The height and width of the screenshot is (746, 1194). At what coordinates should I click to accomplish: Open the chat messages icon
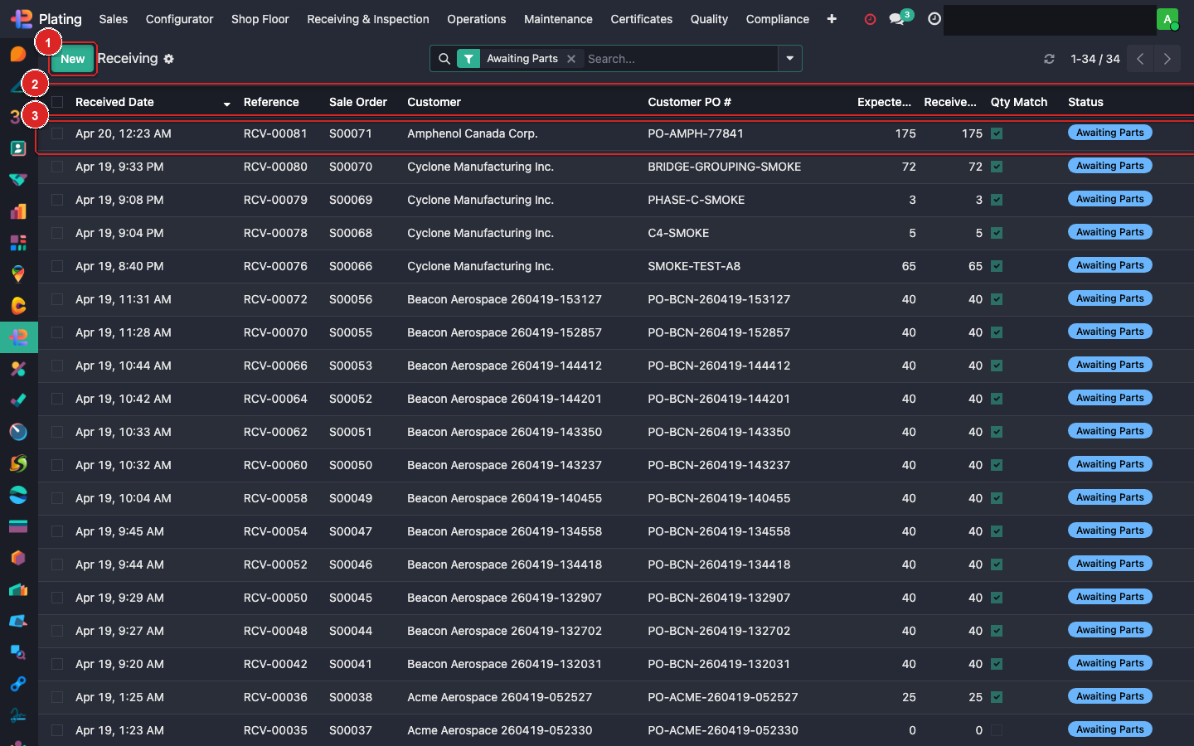896,19
